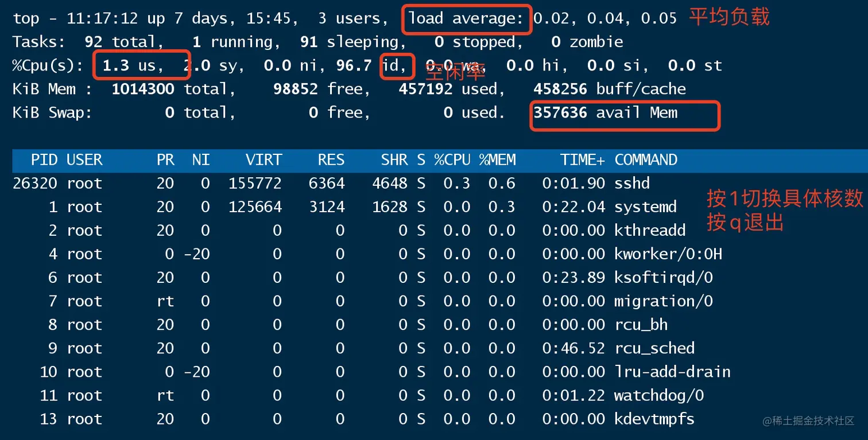Screen dimensions: 868x440
Task: Click the PID column header
Action: coord(44,160)
